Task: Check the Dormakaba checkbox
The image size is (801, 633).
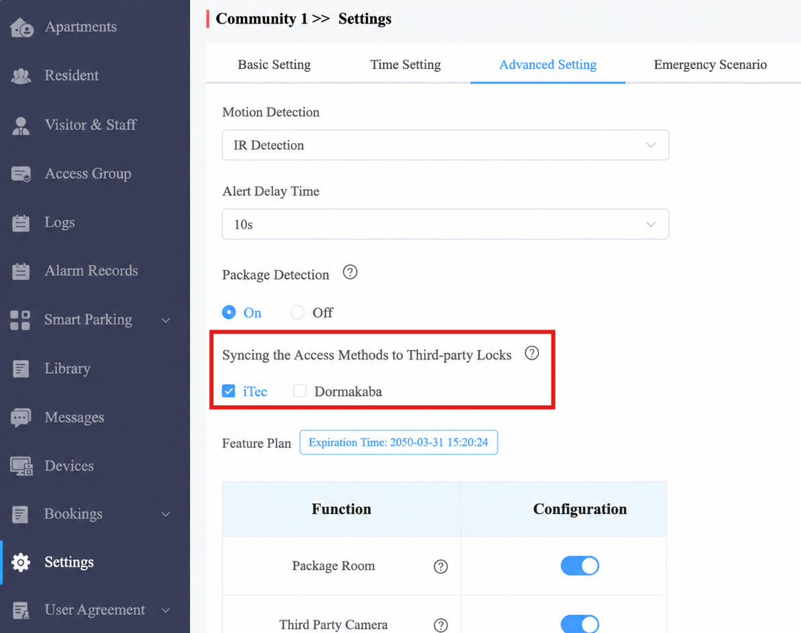Action: click(x=300, y=391)
